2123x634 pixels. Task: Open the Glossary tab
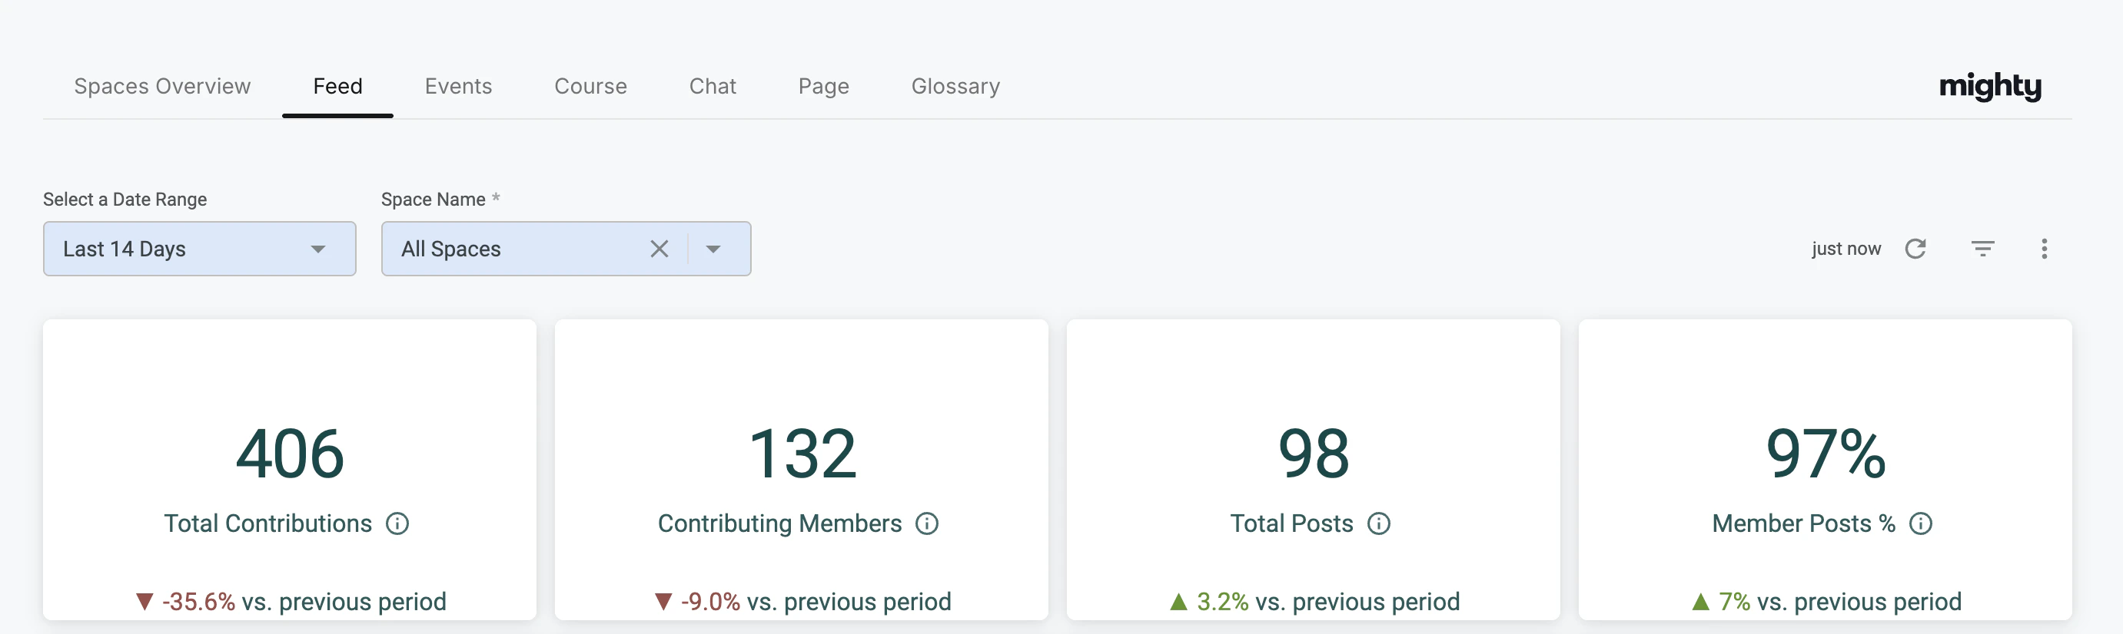pos(955,87)
